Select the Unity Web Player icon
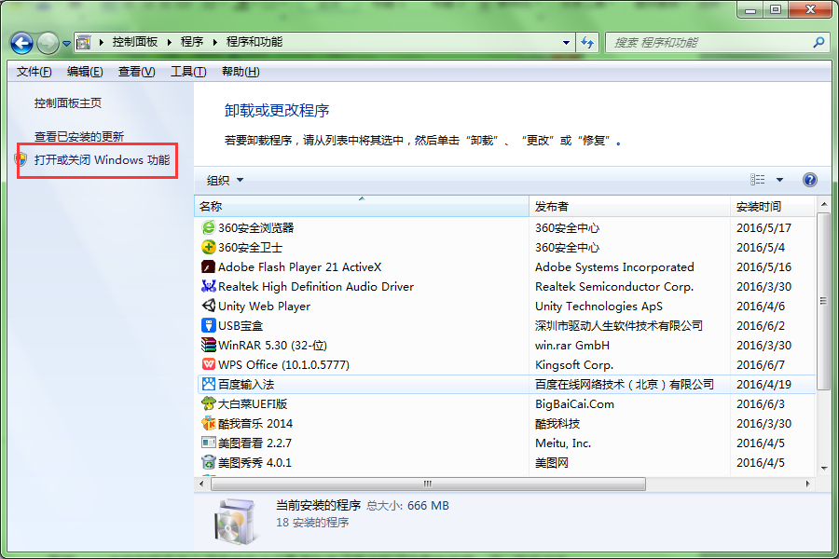Image resolution: width=839 pixels, height=559 pixels. coord(208,306)
